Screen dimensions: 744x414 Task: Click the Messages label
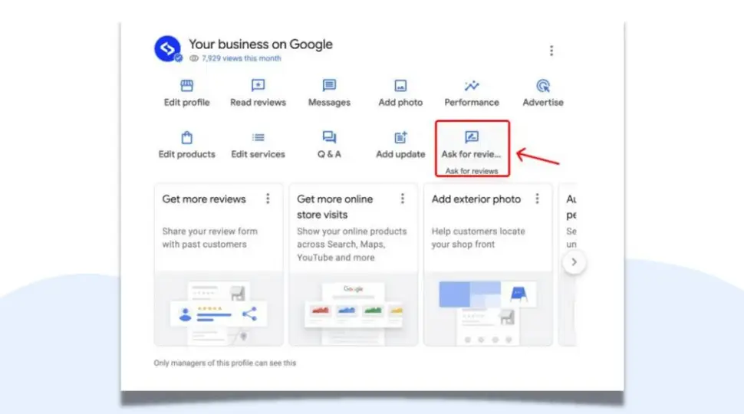click(x=329, y=103)
